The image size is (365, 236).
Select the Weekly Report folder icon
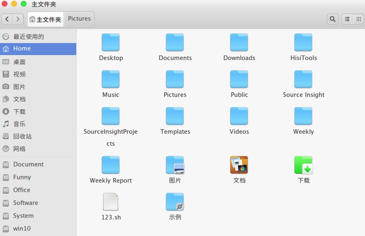(111, 165)
